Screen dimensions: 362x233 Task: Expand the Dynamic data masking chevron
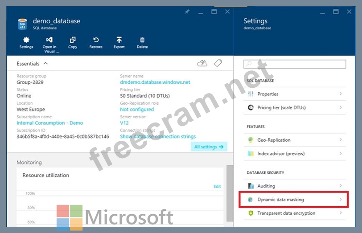[x=341, y=199]
